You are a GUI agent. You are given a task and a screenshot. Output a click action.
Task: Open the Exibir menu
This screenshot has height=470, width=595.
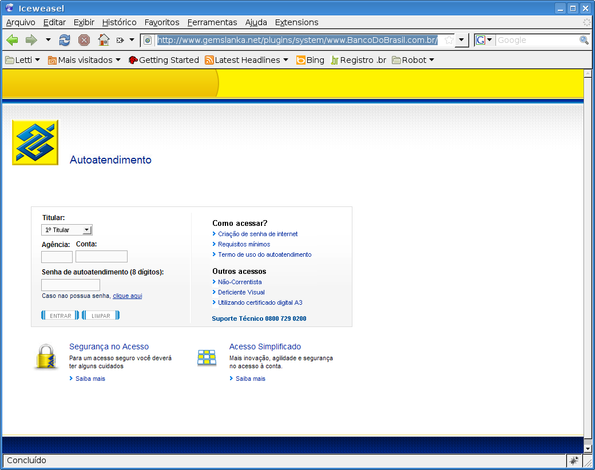pos(84,22)
